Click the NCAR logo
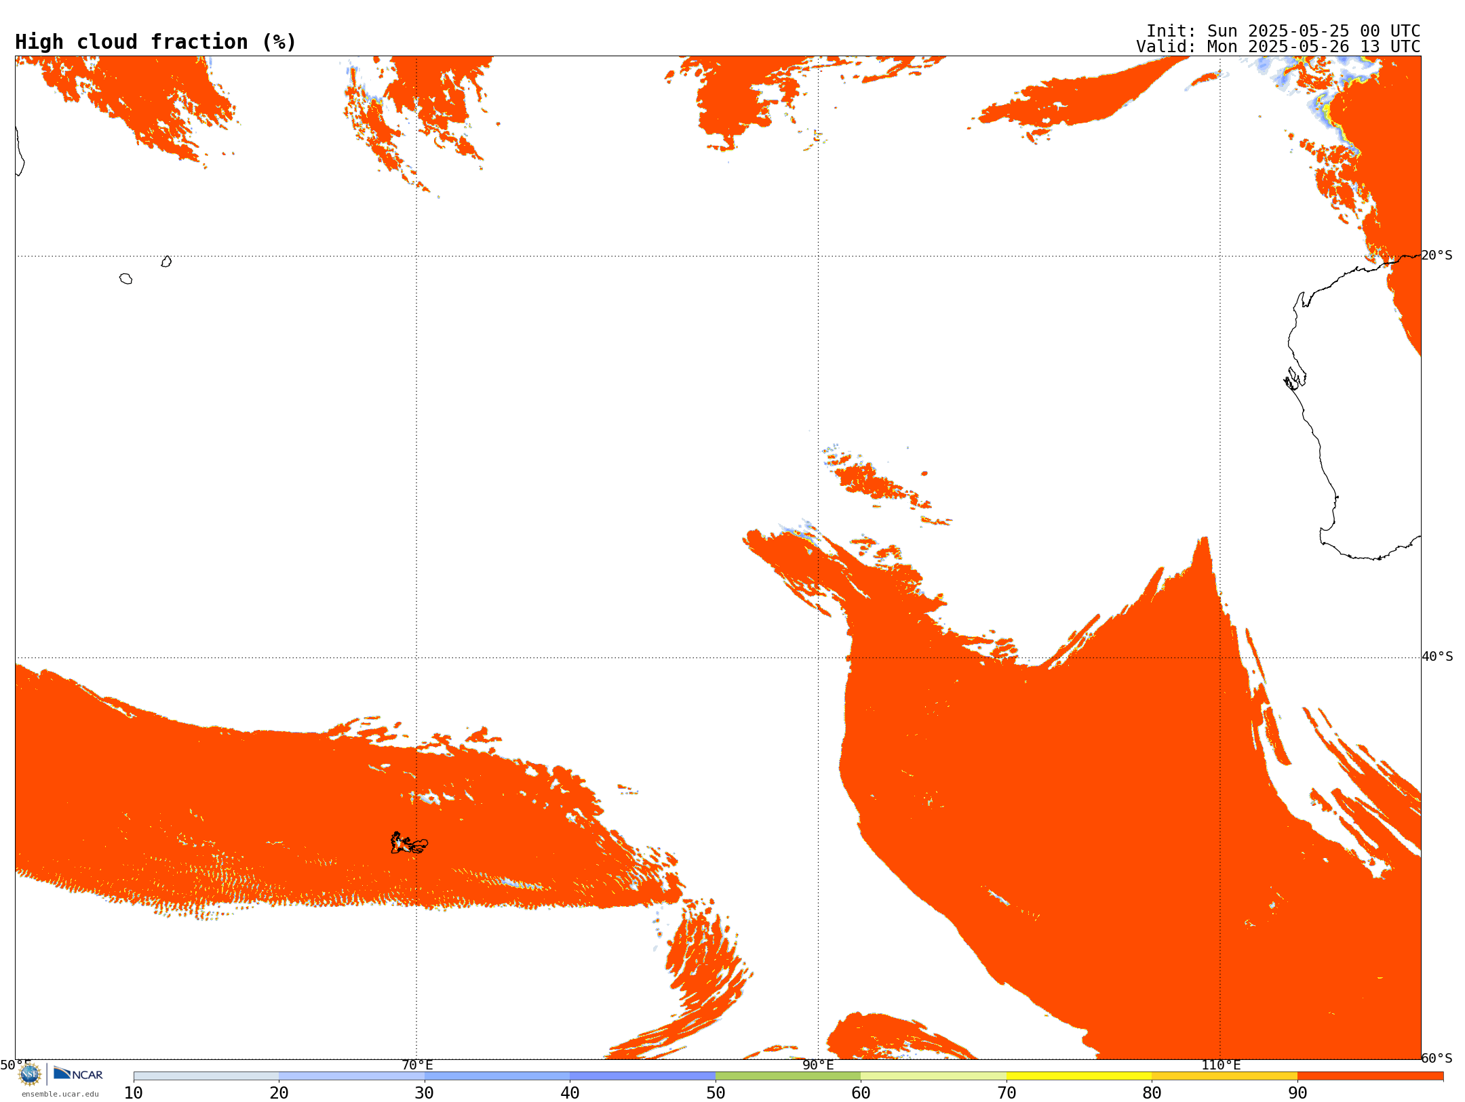 [x=78, y=1074]
